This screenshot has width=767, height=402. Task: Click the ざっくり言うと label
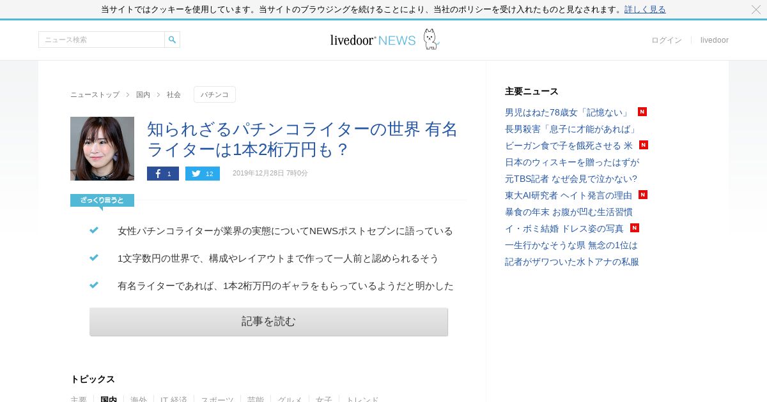(102, 200)
